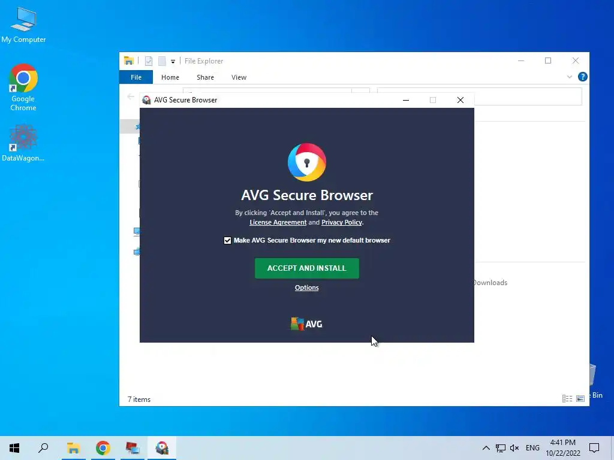The height and width of the screenshot is (460, 614).
Task: Open the License Agreement link
Action: tap(278, 222)
